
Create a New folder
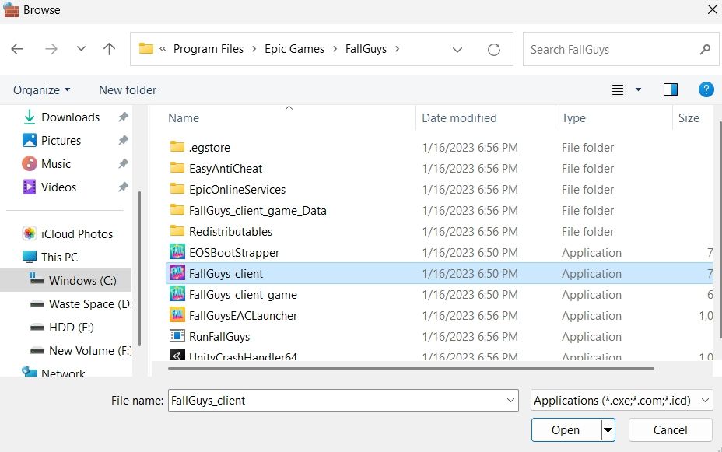click(128, 89)
